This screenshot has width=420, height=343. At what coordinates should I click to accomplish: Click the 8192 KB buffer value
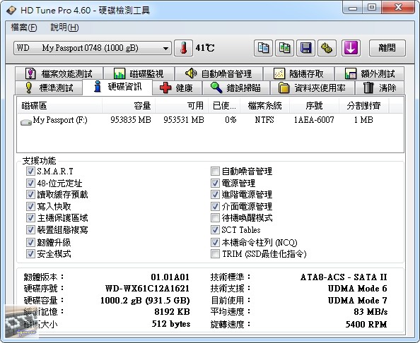[173, 312]
